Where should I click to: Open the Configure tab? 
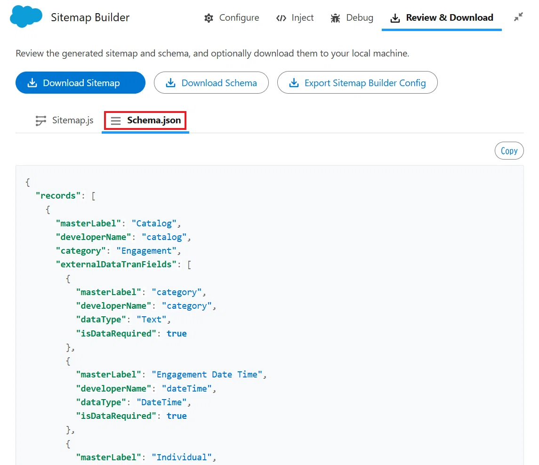pyautogui.click(x=232, y=17)
